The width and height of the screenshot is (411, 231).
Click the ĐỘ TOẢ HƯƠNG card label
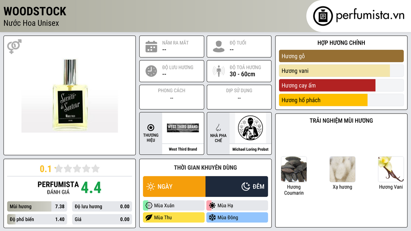[245, 67]
